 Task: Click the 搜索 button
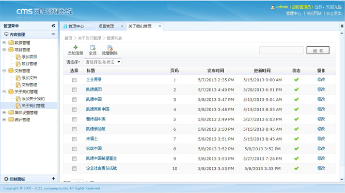coord(318,50)
